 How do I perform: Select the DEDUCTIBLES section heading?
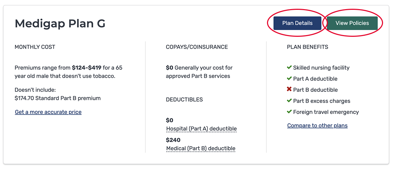184,100
